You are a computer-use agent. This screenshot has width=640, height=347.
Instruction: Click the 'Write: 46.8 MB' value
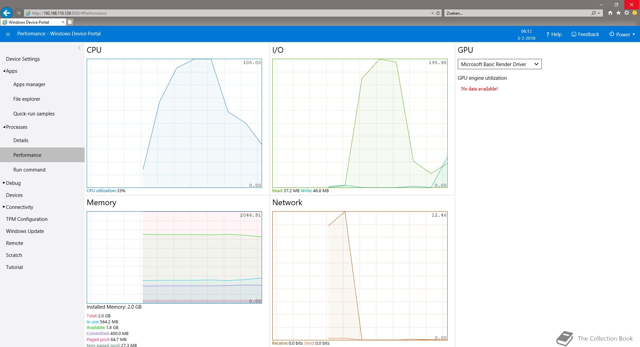[x=315, y=191]
